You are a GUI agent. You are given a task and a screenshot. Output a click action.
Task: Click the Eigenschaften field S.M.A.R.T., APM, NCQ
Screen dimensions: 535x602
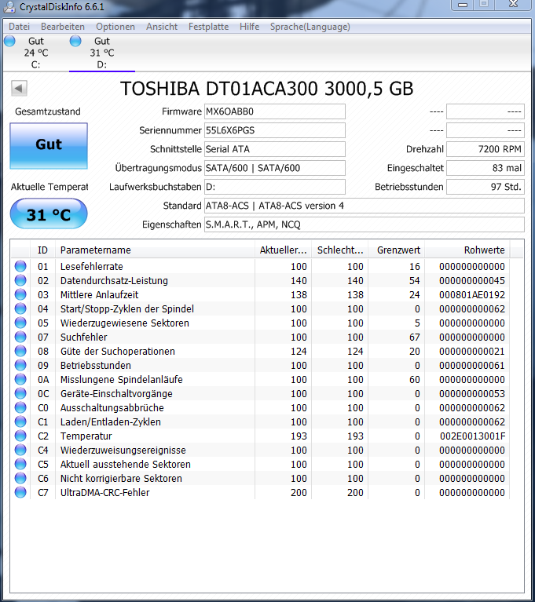pos(365,224)
